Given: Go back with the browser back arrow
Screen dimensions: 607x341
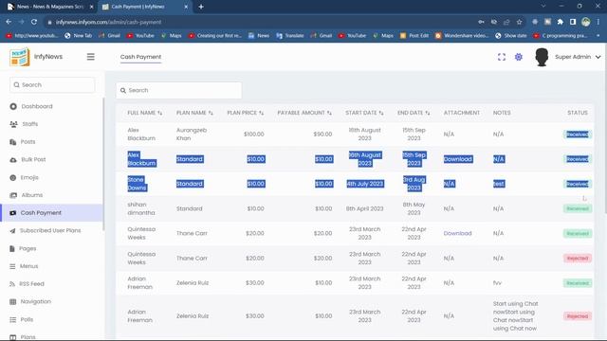Looking at the screenshot, I should pyautogui.click(x=9, y=22).
